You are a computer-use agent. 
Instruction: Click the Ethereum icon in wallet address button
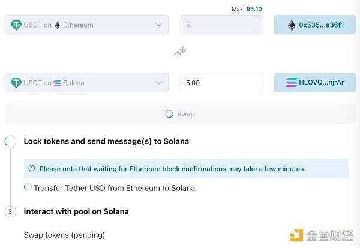click(x=292, y=25)
